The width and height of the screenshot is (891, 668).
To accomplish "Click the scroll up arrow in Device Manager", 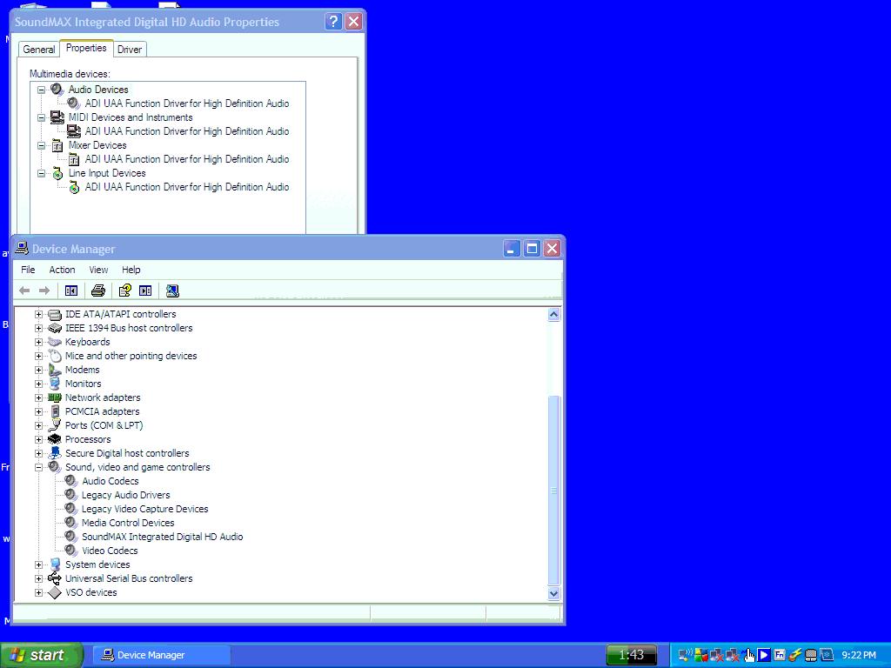I will (x=554, y=314).
